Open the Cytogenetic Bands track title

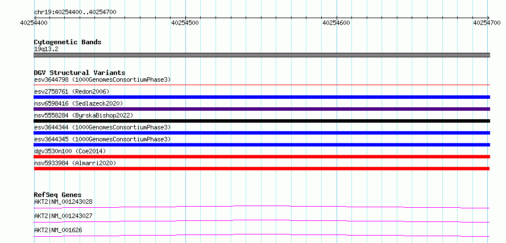coord(68,42)
